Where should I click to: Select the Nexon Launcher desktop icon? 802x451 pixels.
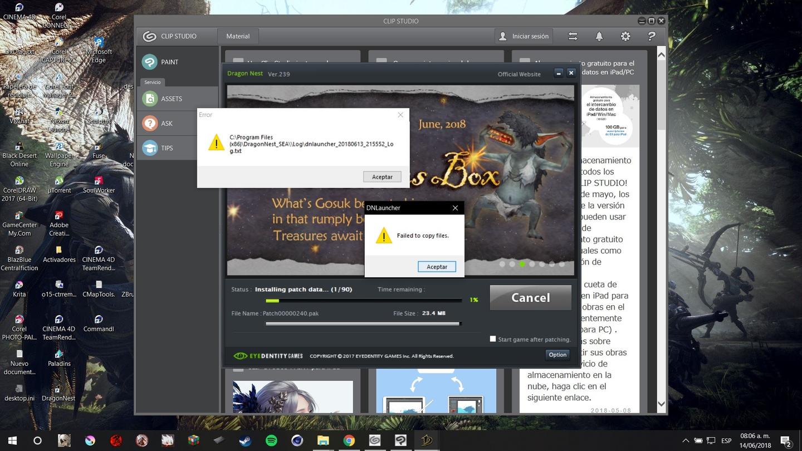59,119
